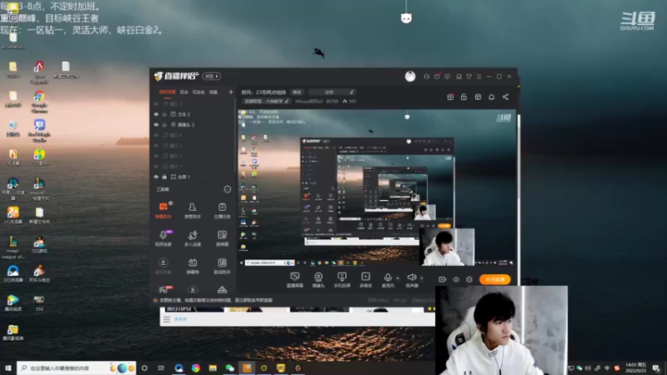Add a new scene with plus button
Viewport: 667px width, 375px height.
point(231,92)
